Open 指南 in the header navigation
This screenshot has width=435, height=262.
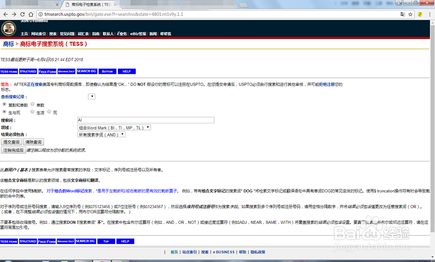pos(96,34)
